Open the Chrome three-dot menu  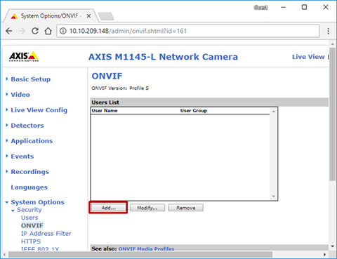tap(329, 31)
